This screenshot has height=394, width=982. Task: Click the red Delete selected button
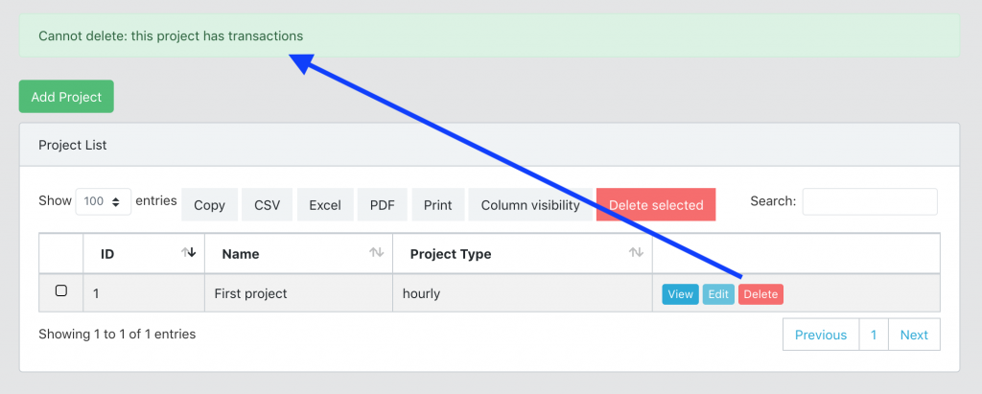tap(656, 205)
